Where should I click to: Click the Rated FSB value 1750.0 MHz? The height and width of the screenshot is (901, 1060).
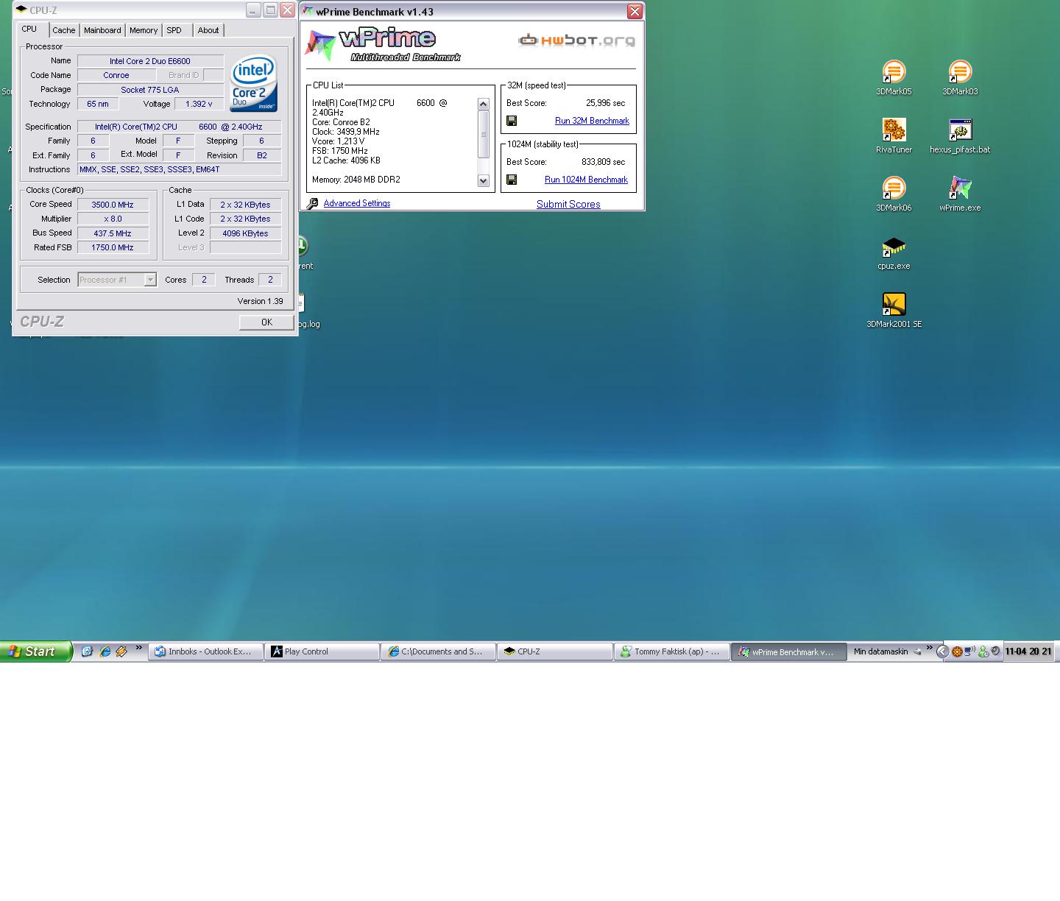[x=113, y=247]
